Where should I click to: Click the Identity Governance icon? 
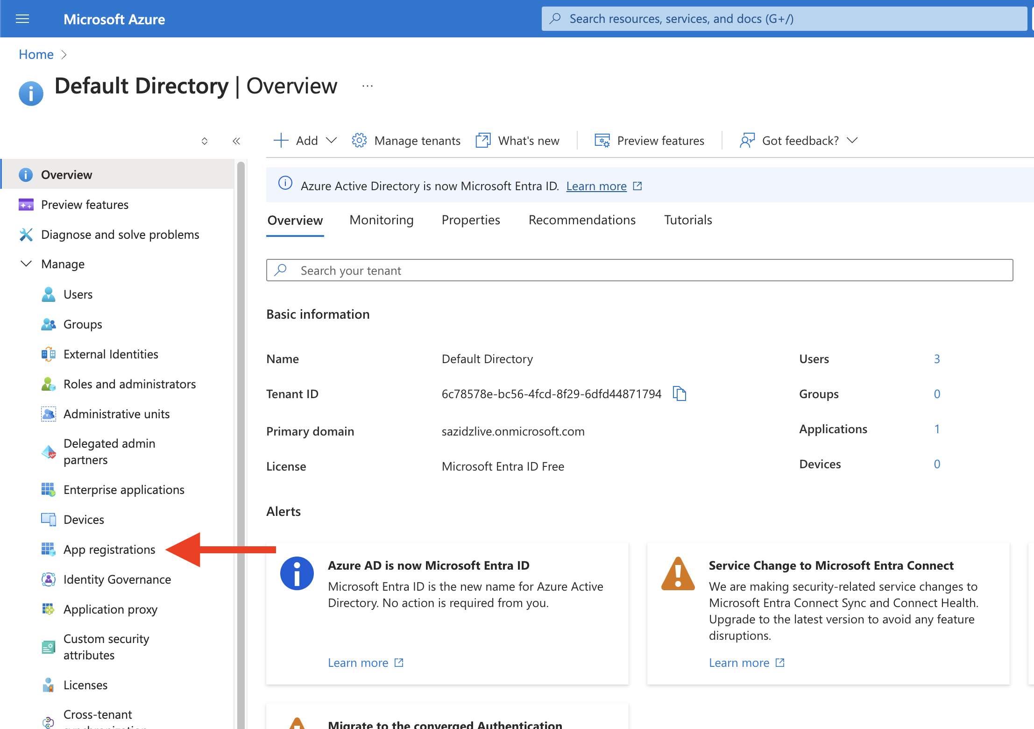point(48,579)
